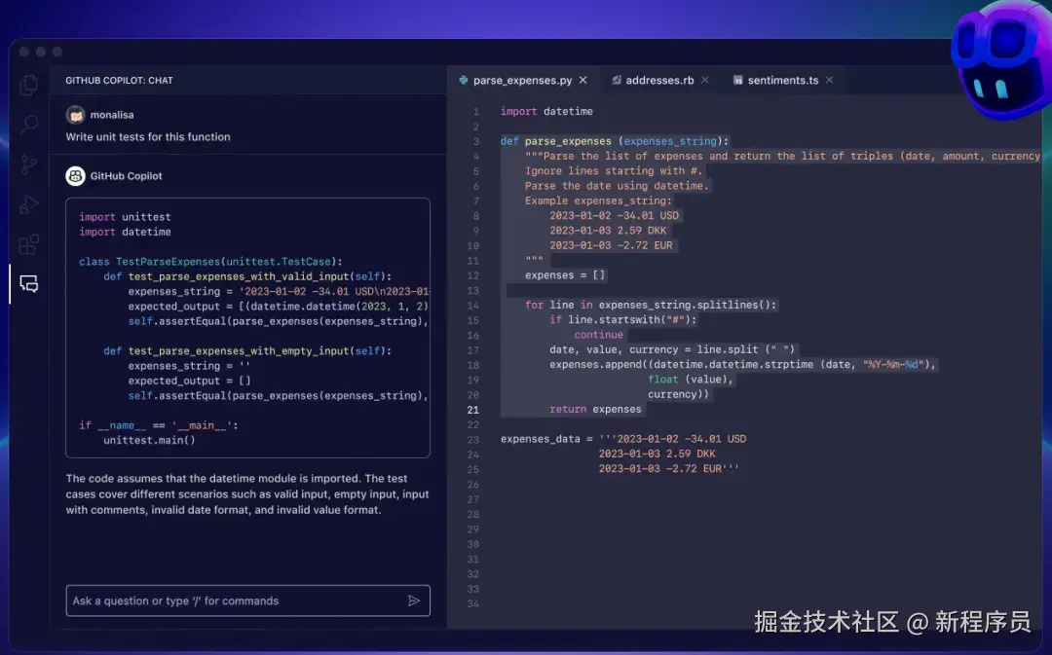Click 'continue' on editor line 16
Viewport: 1052px width, 655px height.
(598, 335)
